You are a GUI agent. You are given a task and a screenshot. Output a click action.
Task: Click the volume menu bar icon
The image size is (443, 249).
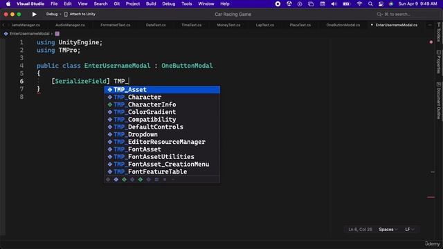[334, 4]
